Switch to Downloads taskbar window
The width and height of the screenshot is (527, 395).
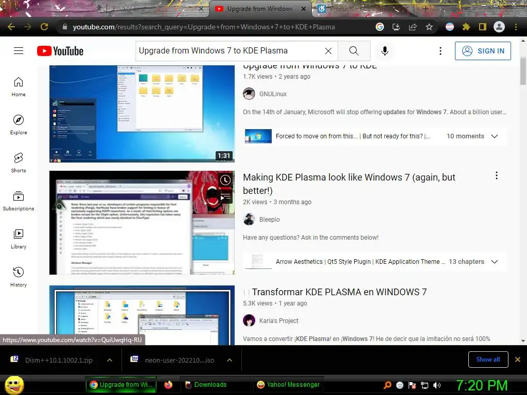(216, 385)
